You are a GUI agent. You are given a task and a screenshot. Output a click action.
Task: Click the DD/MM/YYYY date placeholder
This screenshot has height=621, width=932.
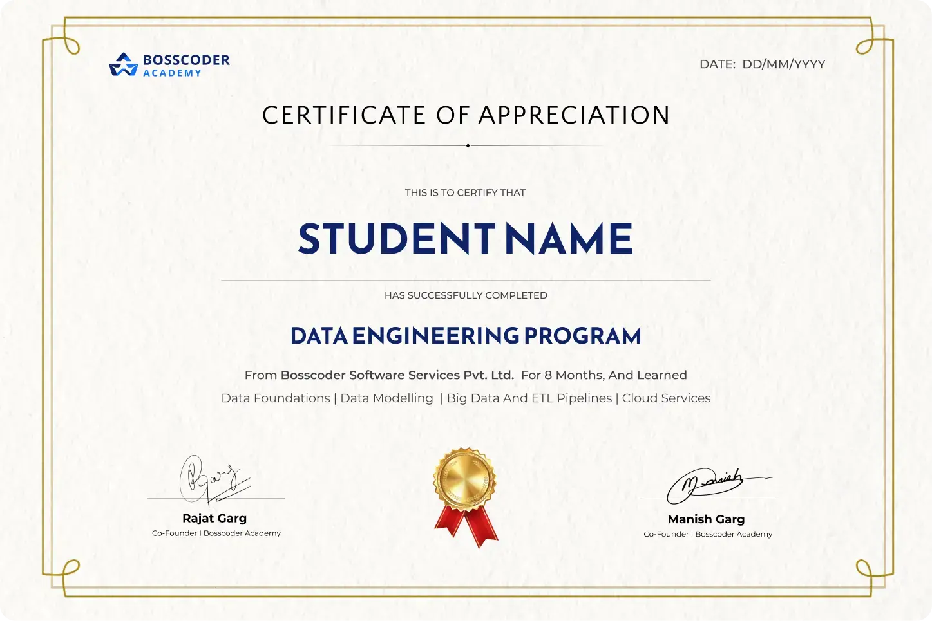tap(783, 64)
